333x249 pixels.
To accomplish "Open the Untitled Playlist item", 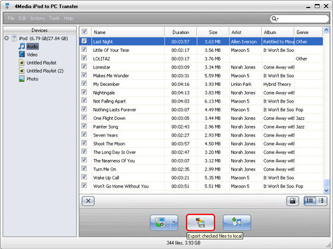I will pyautogui.click(x=41, y=63).
